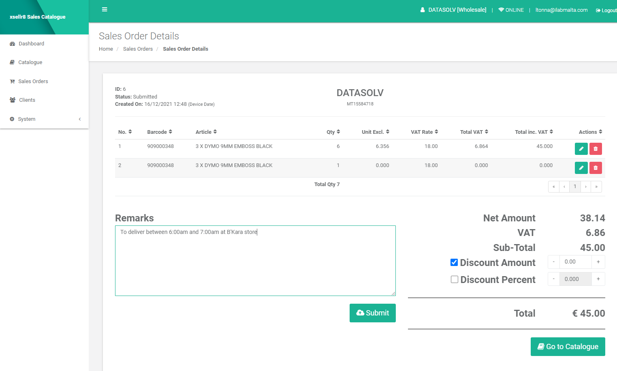Enable the Discount Percent checkbox
The image size is (617, 371).
click(455, 279)
